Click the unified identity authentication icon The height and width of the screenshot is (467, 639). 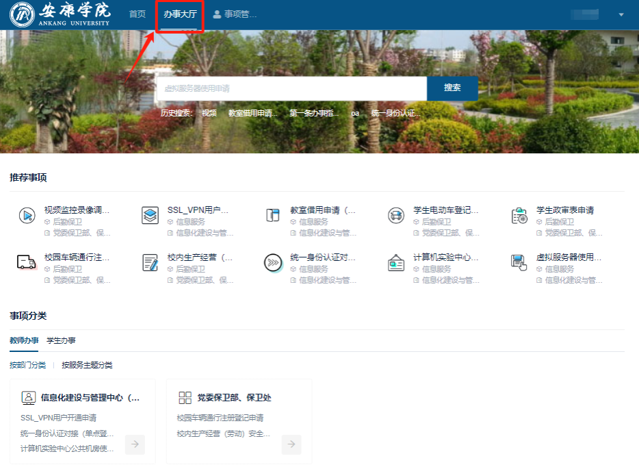273,262
